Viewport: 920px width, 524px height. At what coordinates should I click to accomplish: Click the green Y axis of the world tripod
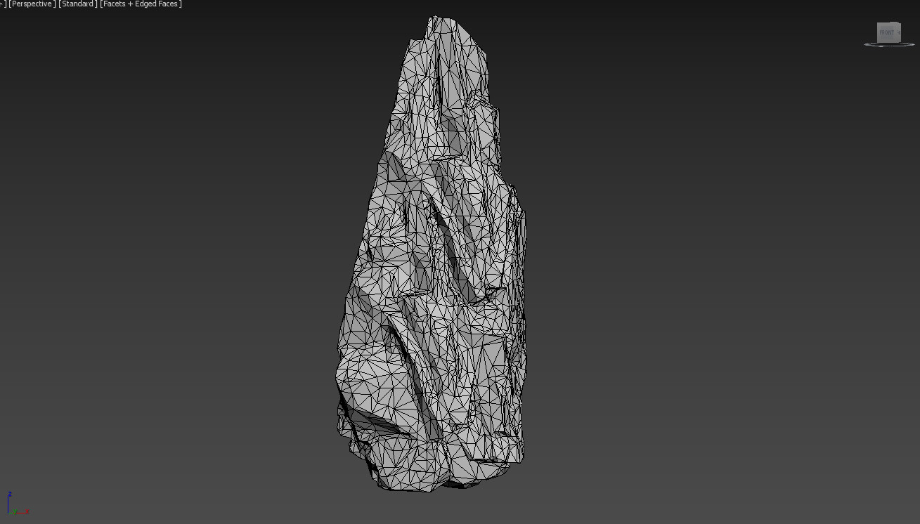tap(13, 512)
